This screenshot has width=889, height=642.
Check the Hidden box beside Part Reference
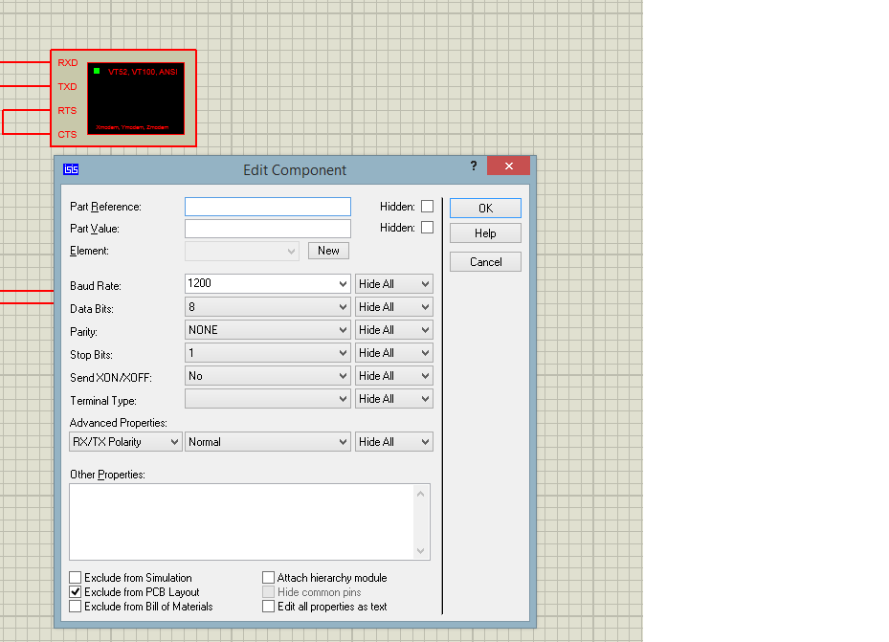[427, 206]
